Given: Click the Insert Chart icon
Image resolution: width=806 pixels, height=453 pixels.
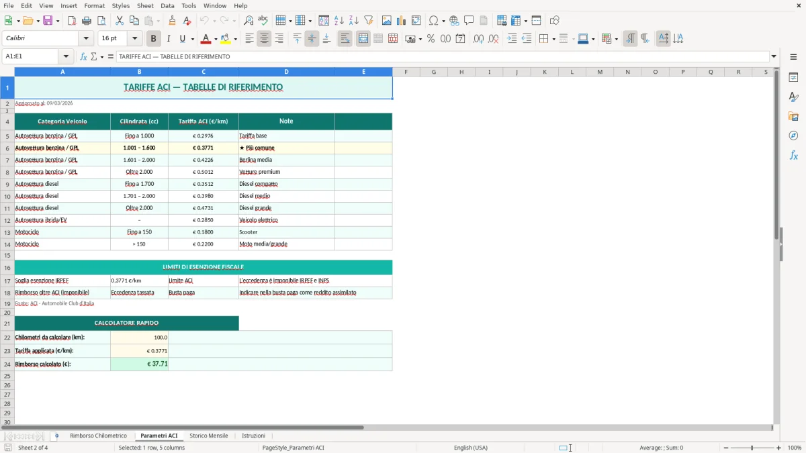Looking at the screenshot, I should click(402, 21).
